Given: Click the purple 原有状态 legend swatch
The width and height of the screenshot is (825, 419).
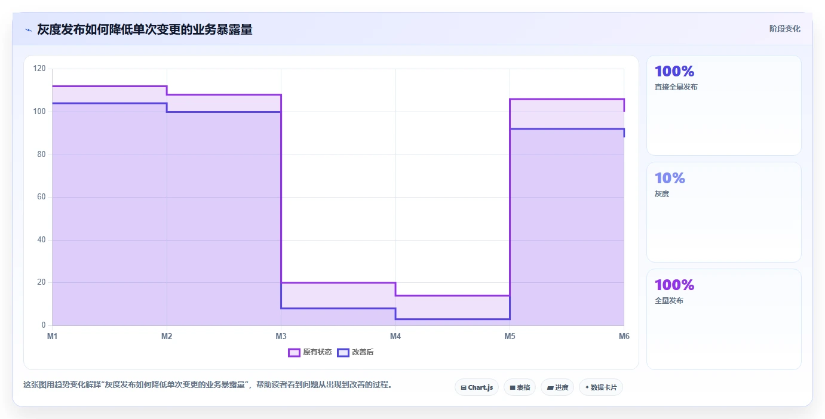Looking at the screenshot, I should tap(294, 352).
